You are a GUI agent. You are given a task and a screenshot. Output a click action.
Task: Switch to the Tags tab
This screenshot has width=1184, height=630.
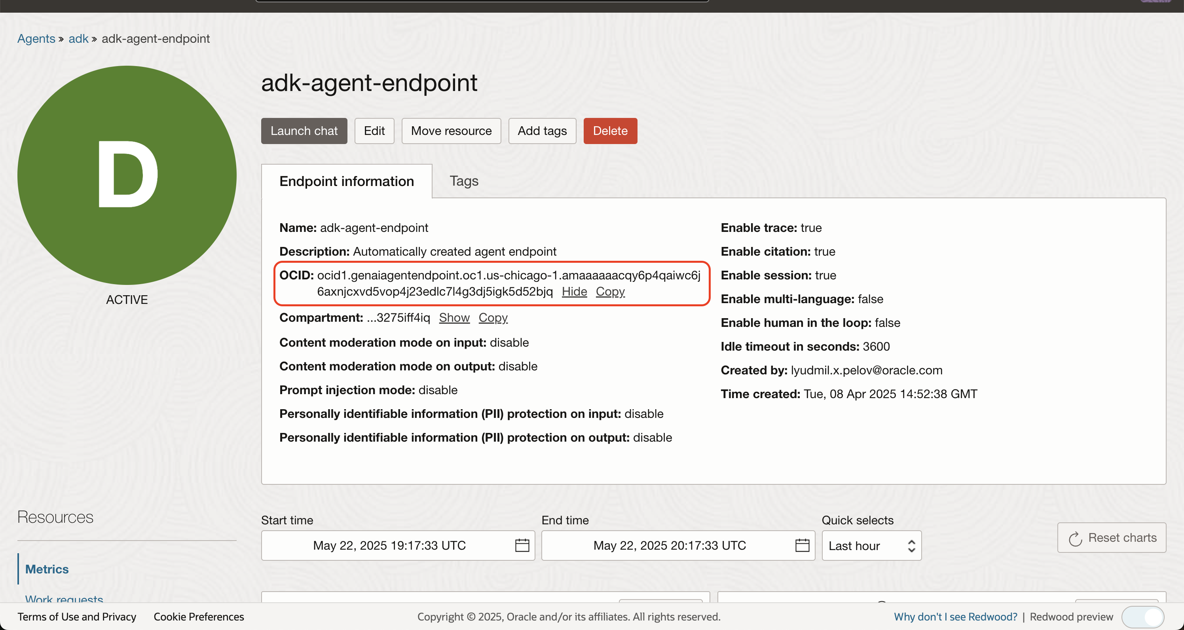[464, 181]
